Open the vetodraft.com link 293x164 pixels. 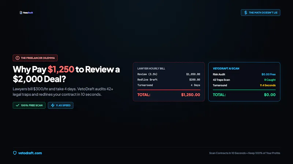click(x=30, y=153)
